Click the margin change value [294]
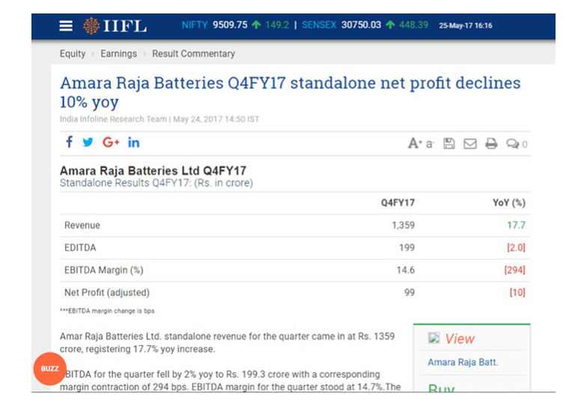 click(x=514, y=270)
